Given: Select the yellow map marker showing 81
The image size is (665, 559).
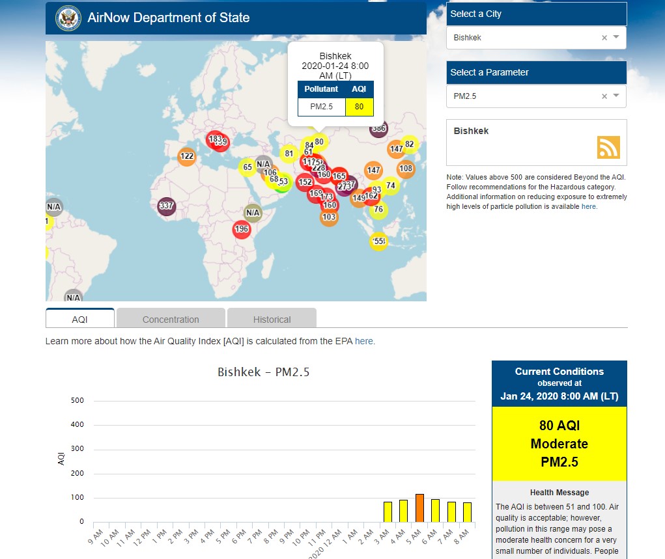Looking at the screenshot, I should click(289, 154).
